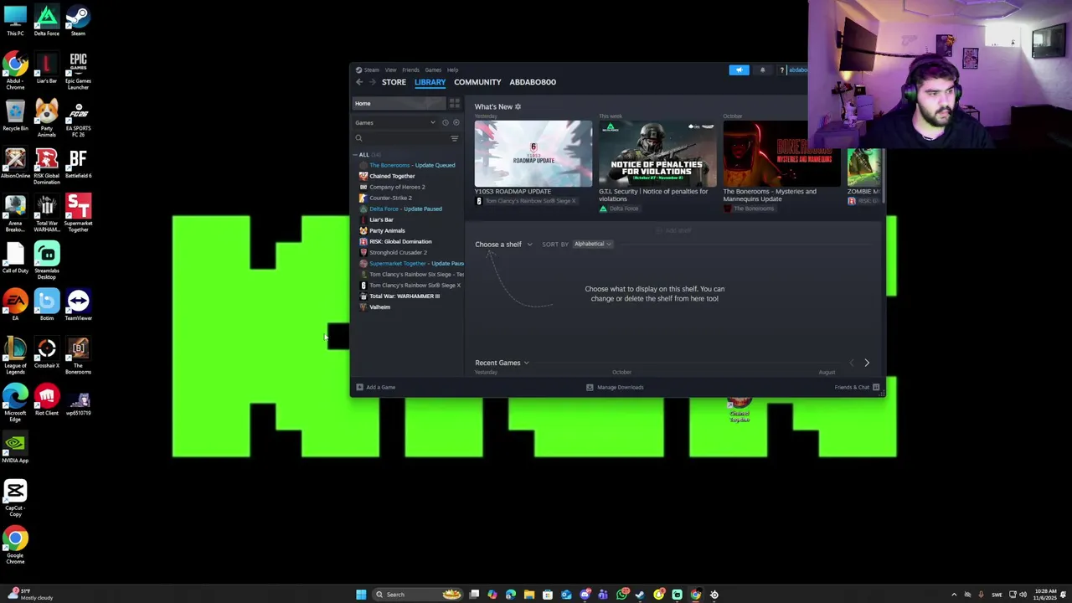Image resolution: width=1072 pixels, height=603 pixels.
Task: Select Liar's Bar in game list
Action: click(x=381, y=219)
